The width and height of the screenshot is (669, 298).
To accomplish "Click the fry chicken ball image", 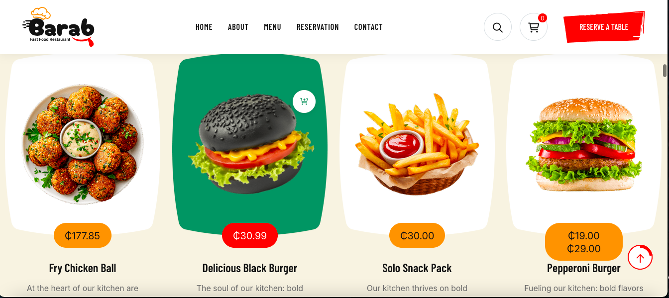I will [x=83, y=143].
